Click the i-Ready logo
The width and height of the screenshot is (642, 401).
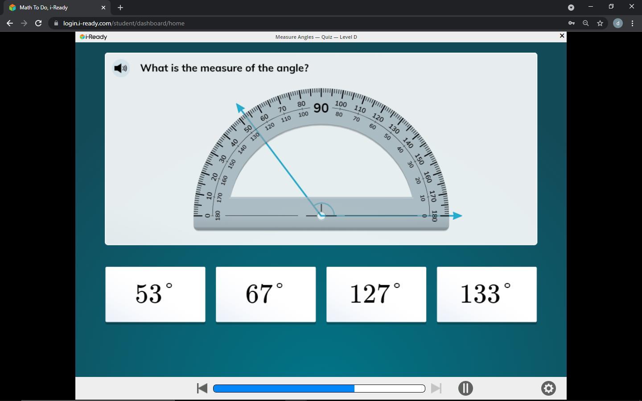coord(93,37)
